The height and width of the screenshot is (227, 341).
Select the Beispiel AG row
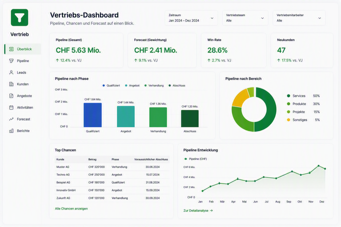112,182
